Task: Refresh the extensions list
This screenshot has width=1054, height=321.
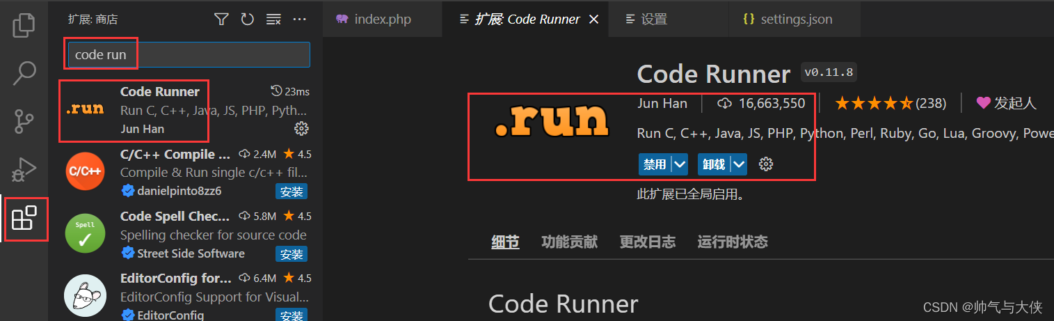Action: tap(248, 19)
